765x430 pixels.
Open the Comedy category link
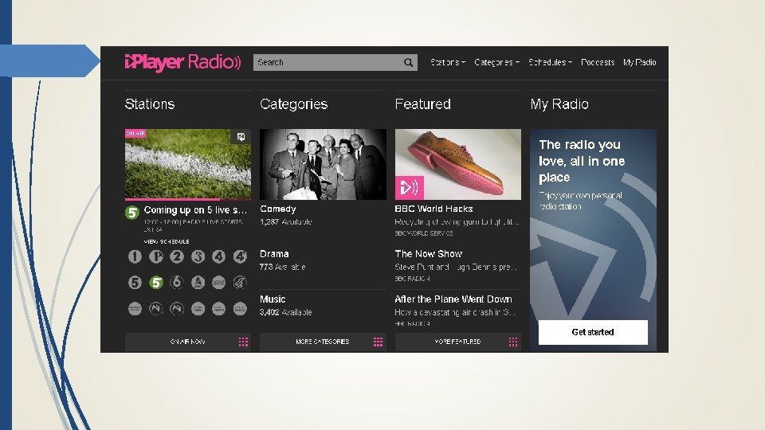pos(278,209)
